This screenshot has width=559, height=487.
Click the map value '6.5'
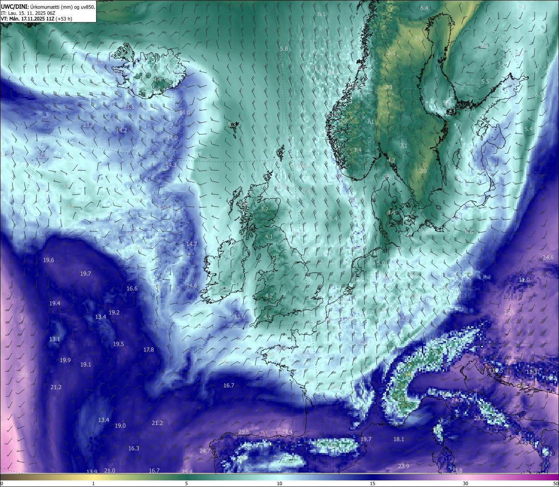coord(539,94)
